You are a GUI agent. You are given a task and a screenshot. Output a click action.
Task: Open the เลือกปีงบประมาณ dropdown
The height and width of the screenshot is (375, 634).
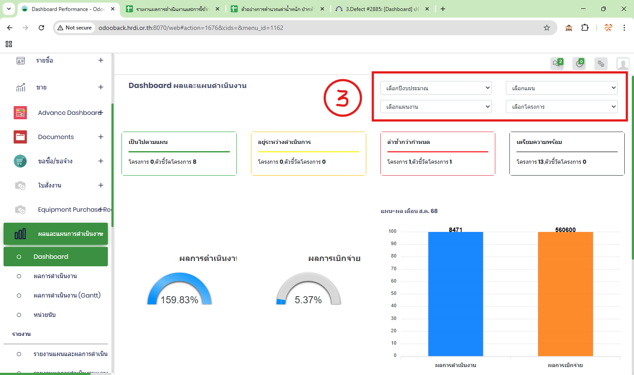click(x=436, y=88)
